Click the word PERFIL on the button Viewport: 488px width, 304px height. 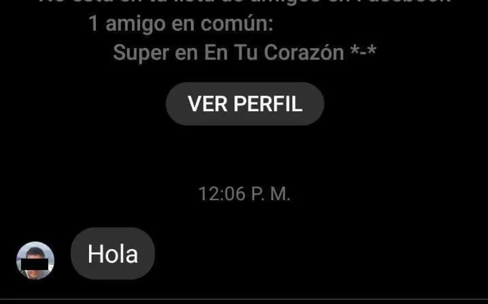pyautogui.click(x=268, y=104)
